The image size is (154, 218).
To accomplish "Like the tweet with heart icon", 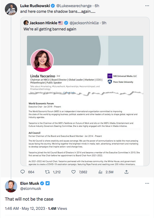I will (x=74, y=172).
